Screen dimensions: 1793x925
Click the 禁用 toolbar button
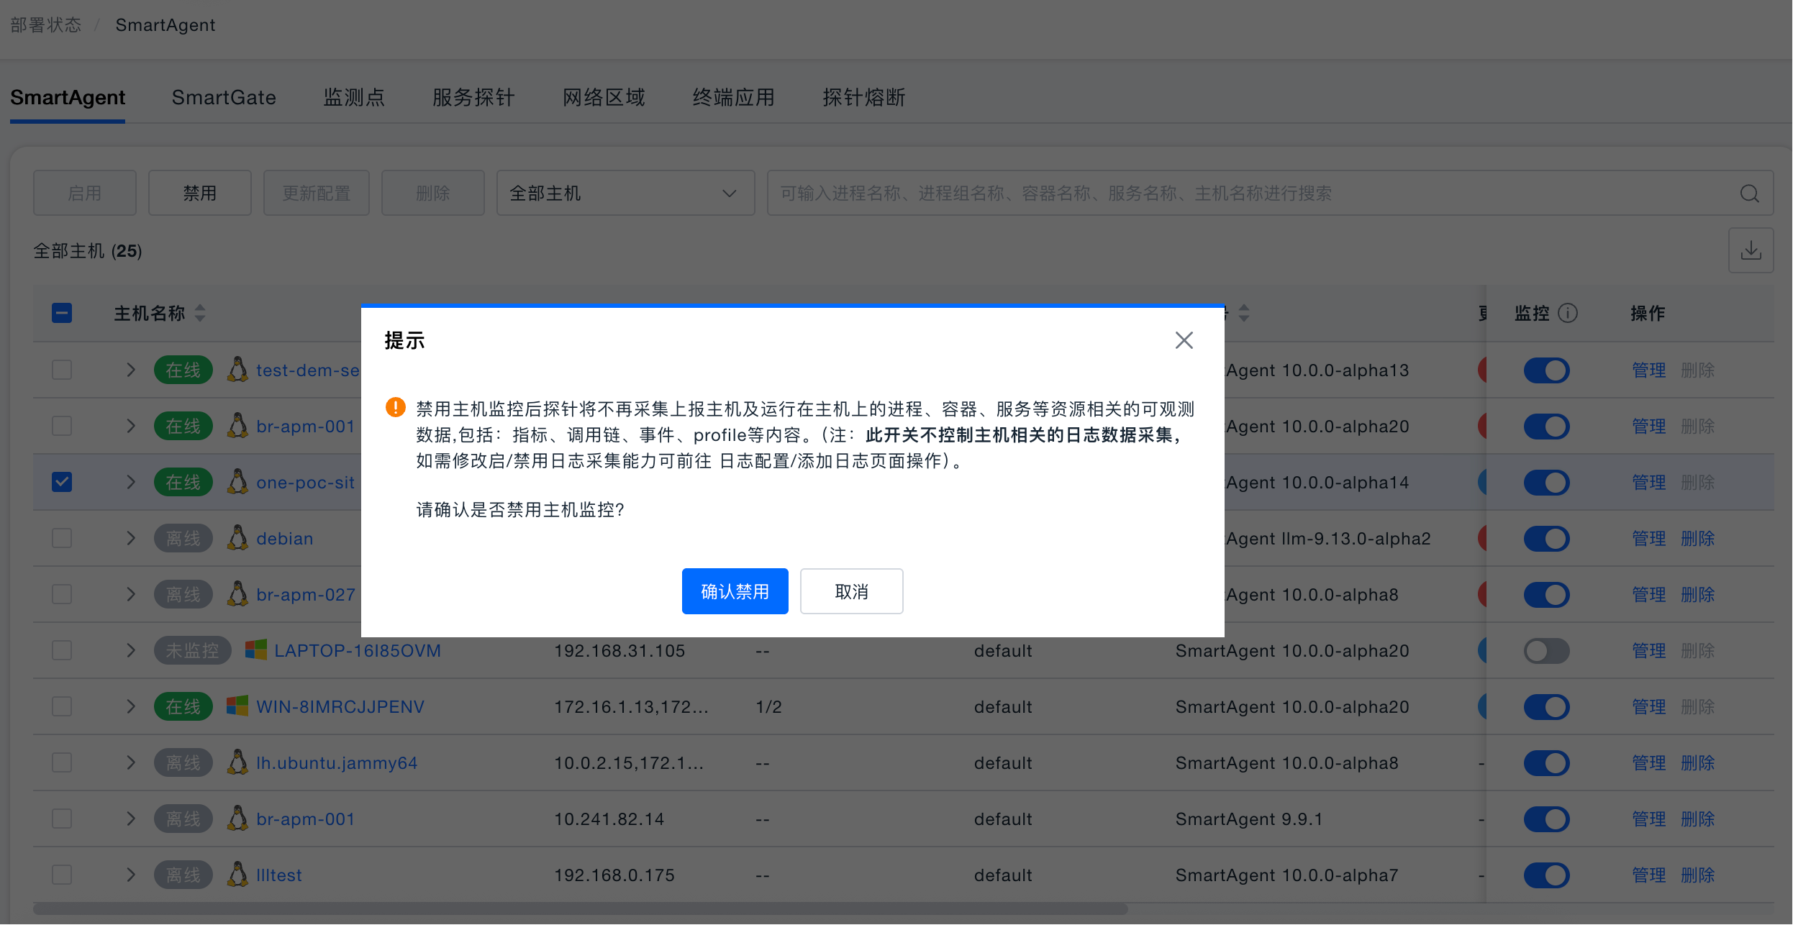point(199,193)
